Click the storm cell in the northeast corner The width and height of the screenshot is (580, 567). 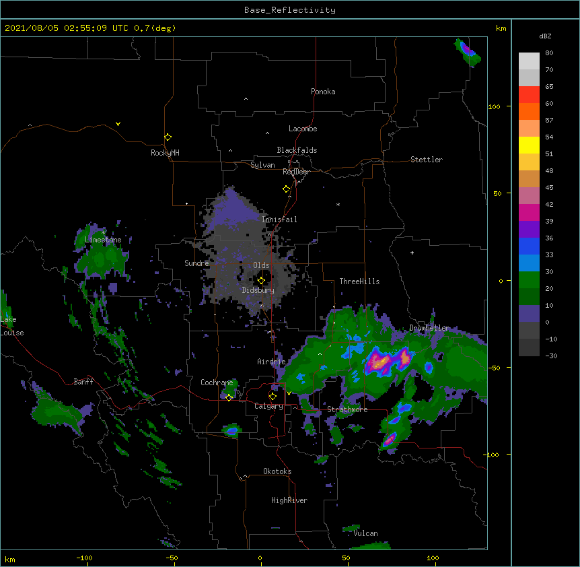[x=468, y=52]
